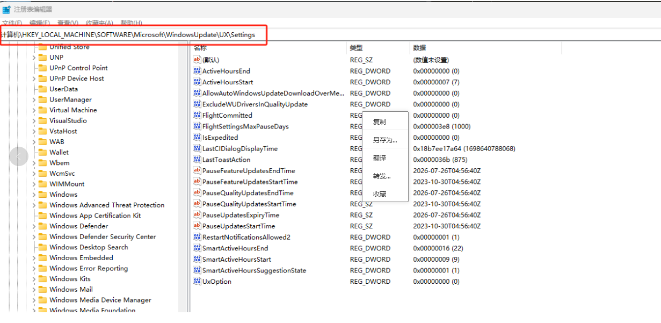The image size is (661, 323).
Task: Click the Windows App Certification Kit folder icon
Action: coord(42,216)
